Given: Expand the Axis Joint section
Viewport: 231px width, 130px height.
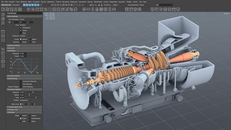Looking at the screenshot, I should (x=24, y=48).
